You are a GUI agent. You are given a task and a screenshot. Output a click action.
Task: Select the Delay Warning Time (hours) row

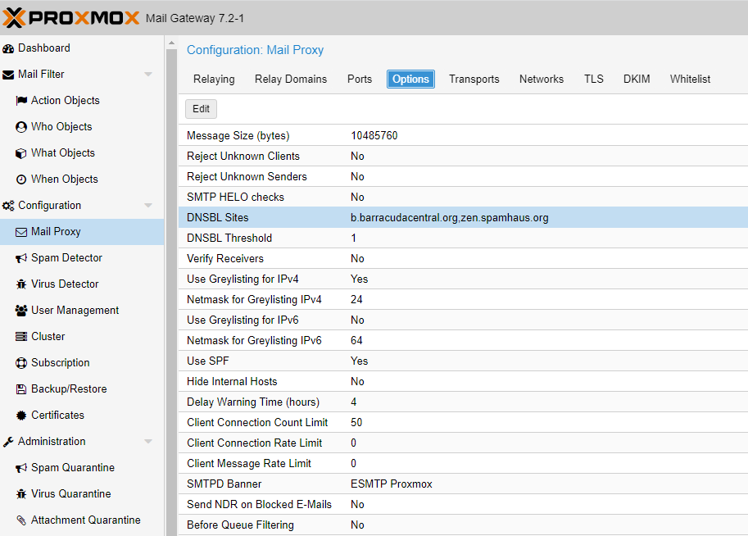coord(463,402)
